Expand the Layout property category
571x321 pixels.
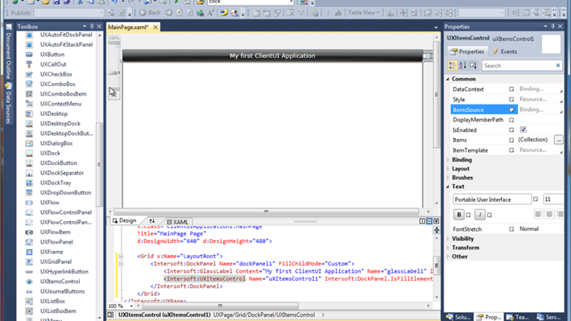pos(461,168)
